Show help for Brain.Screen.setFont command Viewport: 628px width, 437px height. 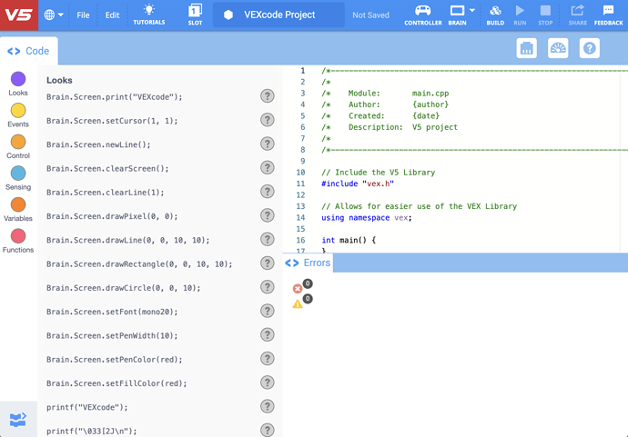pos(268,311)
